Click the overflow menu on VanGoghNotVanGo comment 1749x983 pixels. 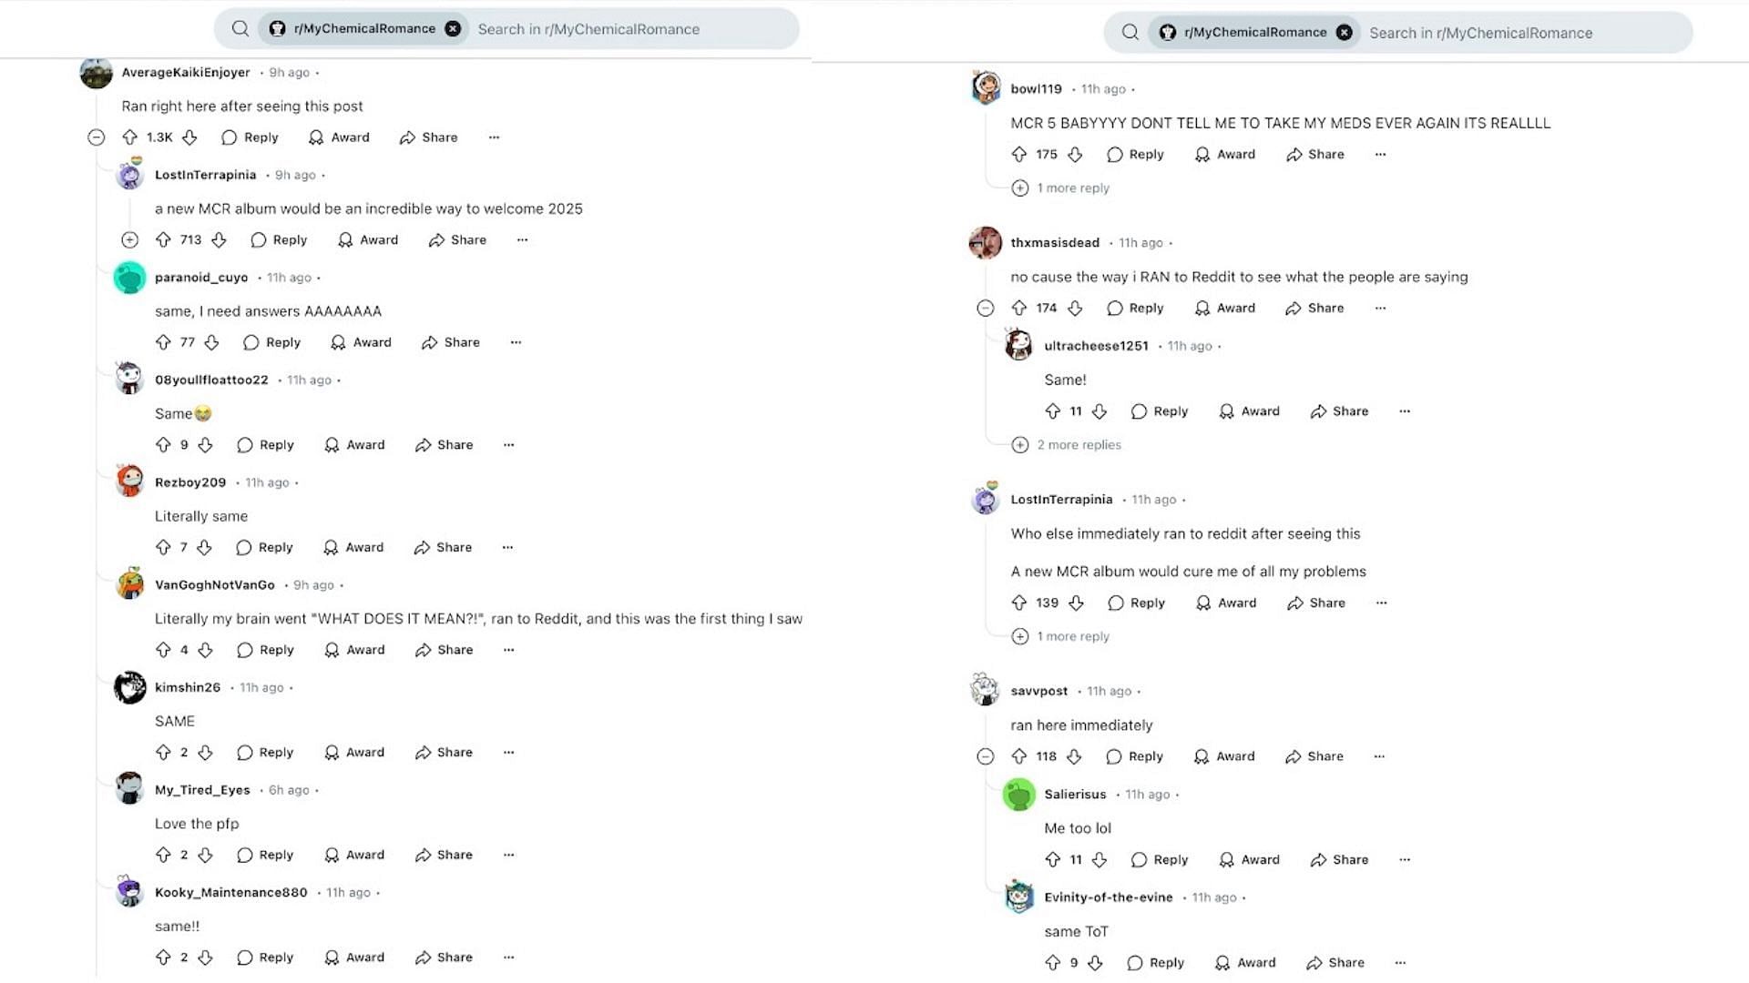508,649
